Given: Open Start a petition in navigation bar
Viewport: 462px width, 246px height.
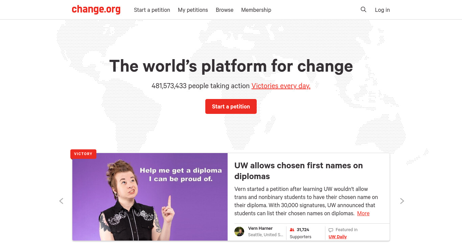Looking at the screenshot, I should [152, 10].
